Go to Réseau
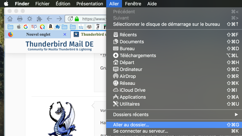The image size is (242, 136). tap(174, 83)
